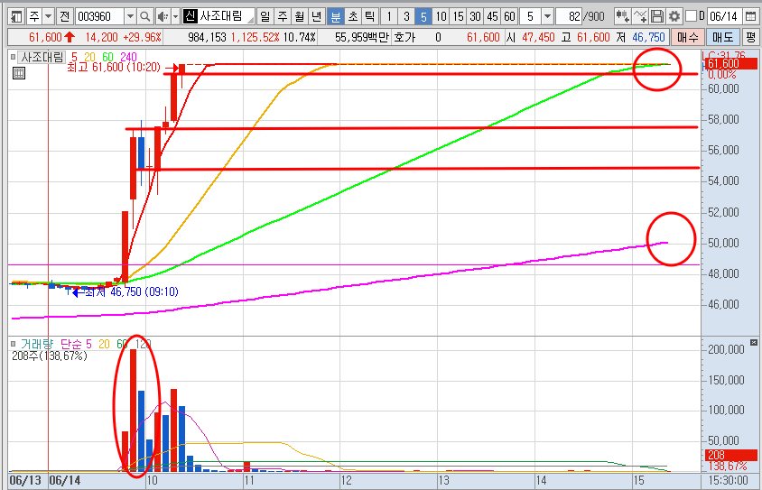Click the stock code 003960 input field

[x=100, y=16]
